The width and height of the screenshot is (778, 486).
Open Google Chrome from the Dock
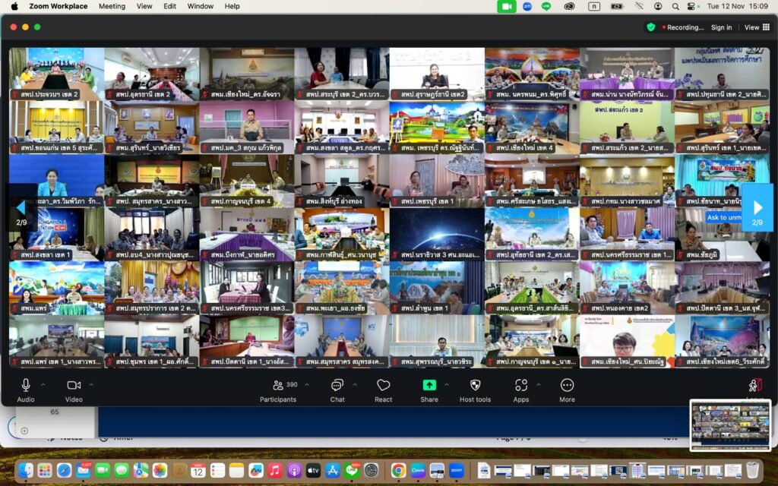point(398,469)
